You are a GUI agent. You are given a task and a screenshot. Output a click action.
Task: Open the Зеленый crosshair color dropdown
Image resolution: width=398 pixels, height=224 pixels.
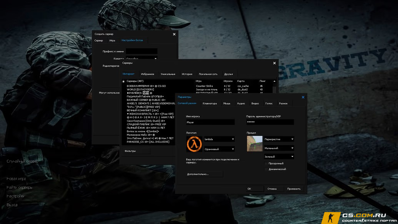pyautogui.click(x=279, y=157)
